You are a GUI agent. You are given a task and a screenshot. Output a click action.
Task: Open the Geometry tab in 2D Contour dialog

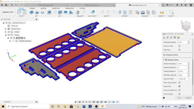[167, 38]
